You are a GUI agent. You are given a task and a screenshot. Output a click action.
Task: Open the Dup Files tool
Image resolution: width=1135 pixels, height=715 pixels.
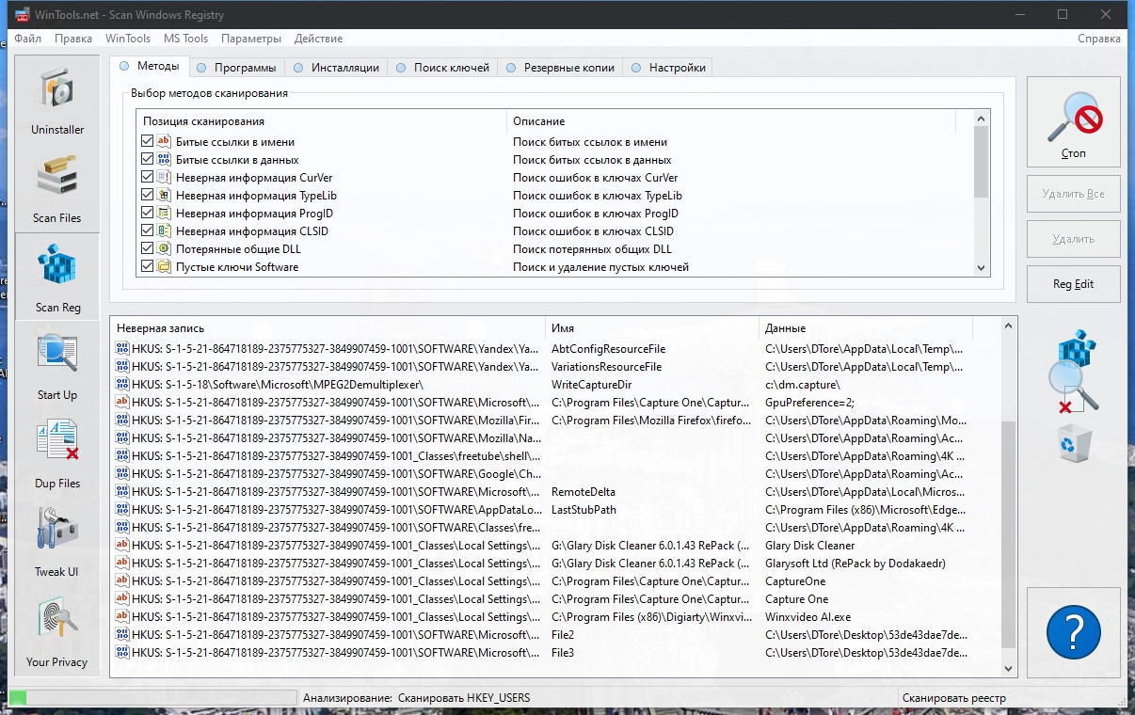tap(57, 453)
